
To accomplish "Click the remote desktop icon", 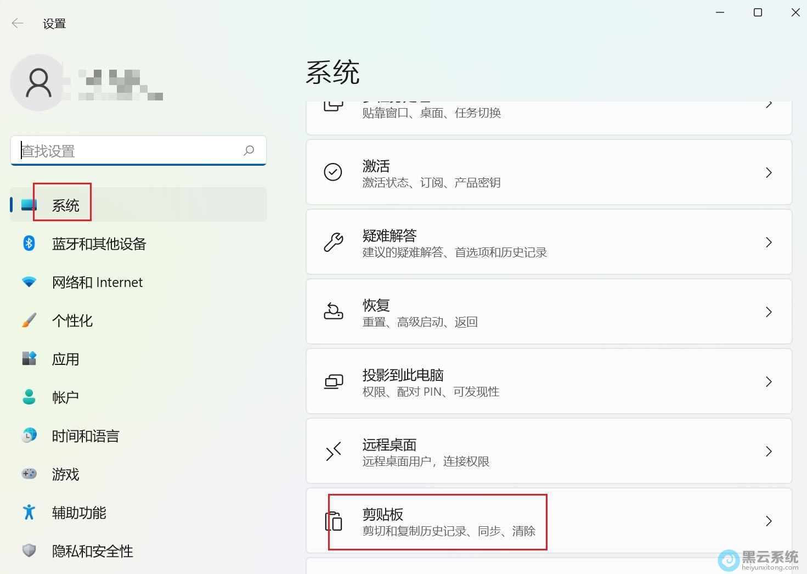I will 333,451.
